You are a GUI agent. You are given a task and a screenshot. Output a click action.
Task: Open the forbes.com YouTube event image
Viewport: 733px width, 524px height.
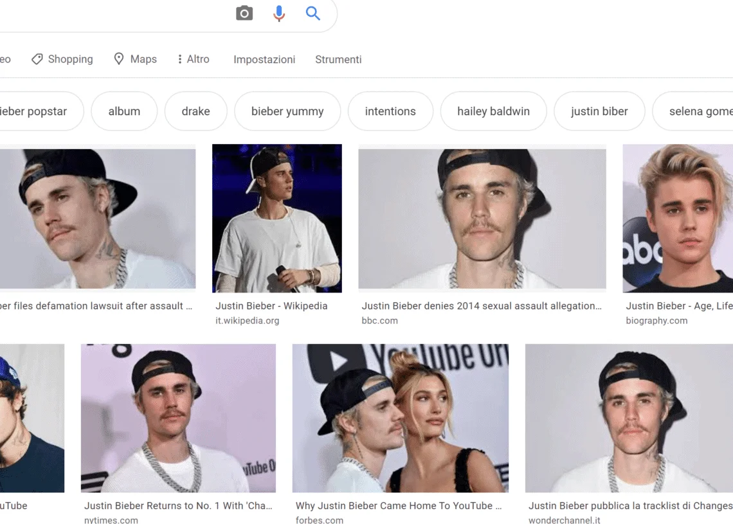point(400,418)
